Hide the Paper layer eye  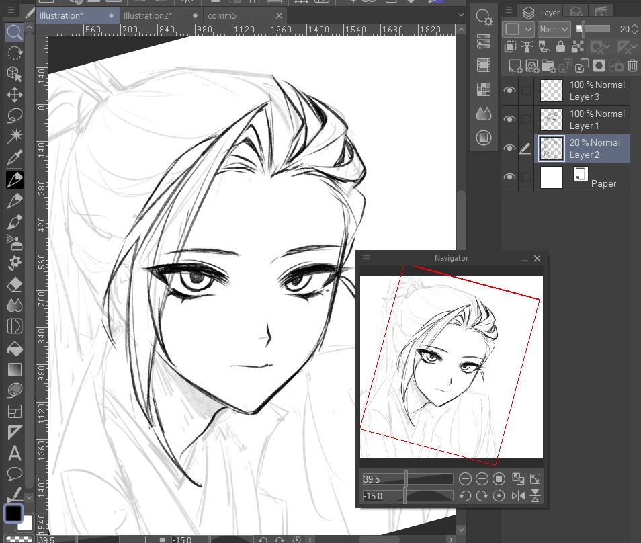tap(509, 177)
